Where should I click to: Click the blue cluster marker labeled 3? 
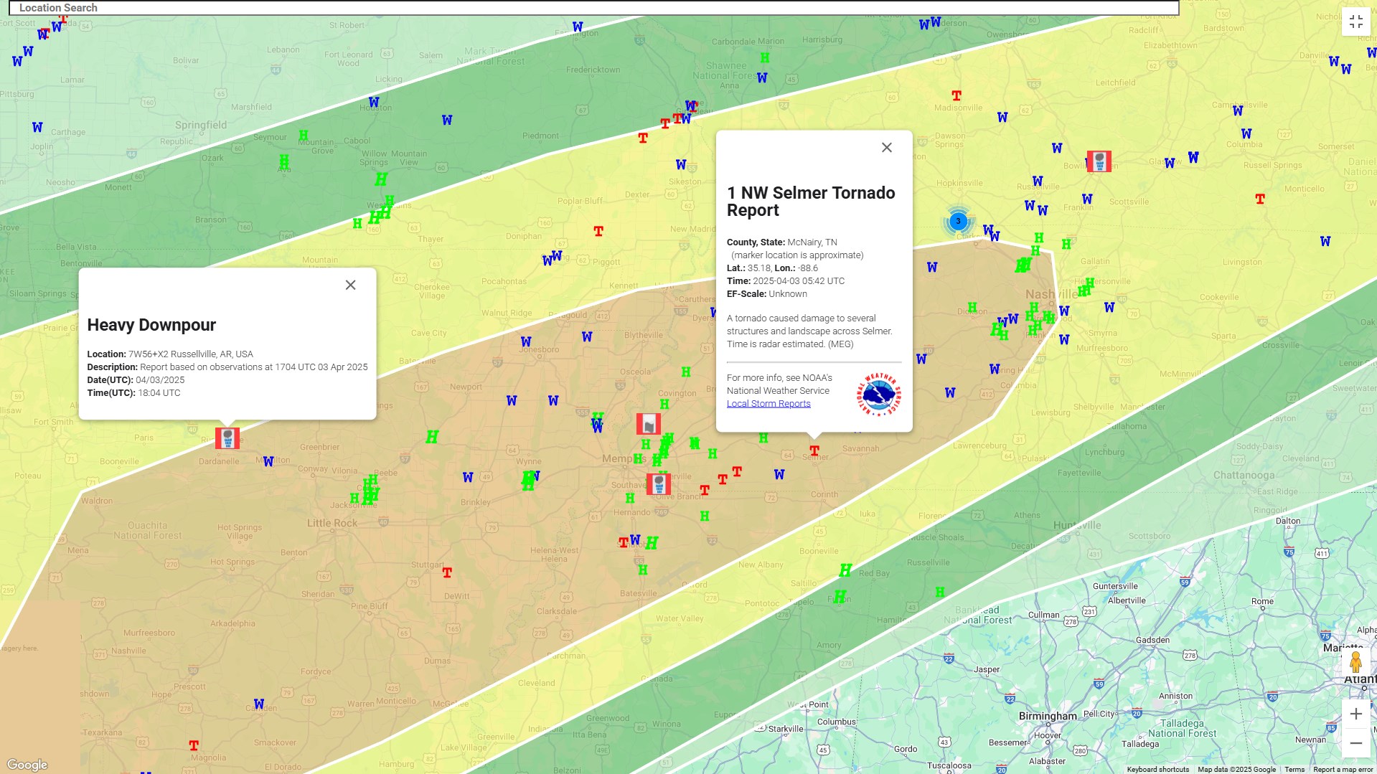point(957,222)
